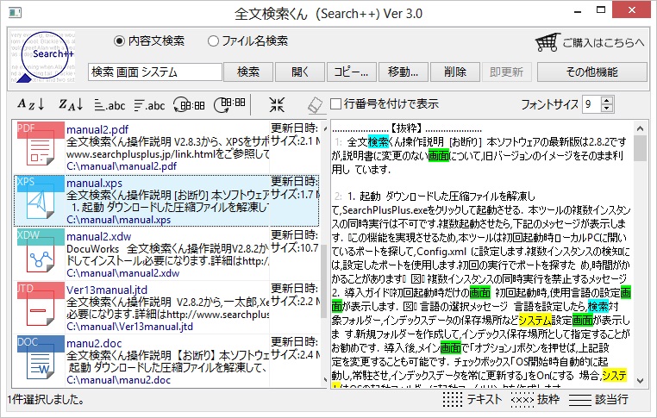Switch to 抜粋 excerpt view
Screen dimensions: 657x418
coord(535,400)
